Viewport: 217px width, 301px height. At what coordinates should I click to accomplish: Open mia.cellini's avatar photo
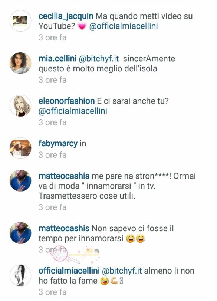point(20,63)
